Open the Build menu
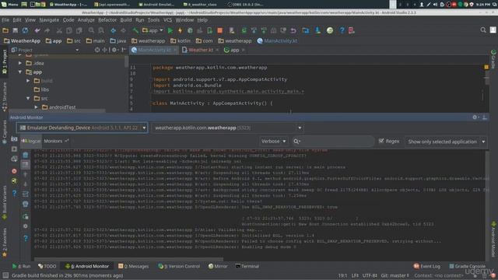 (x=126, y=19)
